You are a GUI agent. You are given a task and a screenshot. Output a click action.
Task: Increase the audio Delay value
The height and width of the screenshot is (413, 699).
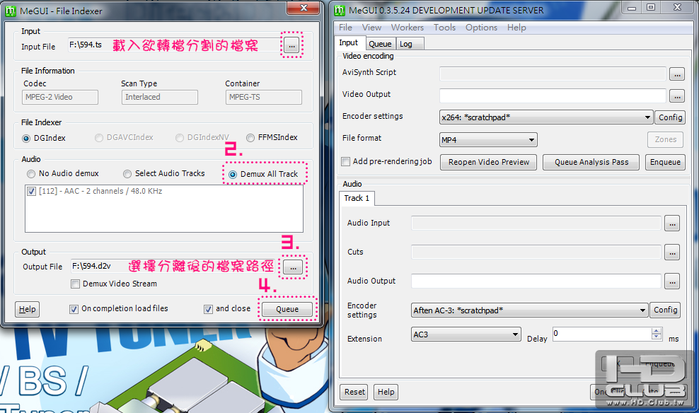pyautogui.click(x=657, y=331)
